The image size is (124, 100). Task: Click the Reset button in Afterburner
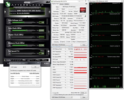[x=38, y=60]
